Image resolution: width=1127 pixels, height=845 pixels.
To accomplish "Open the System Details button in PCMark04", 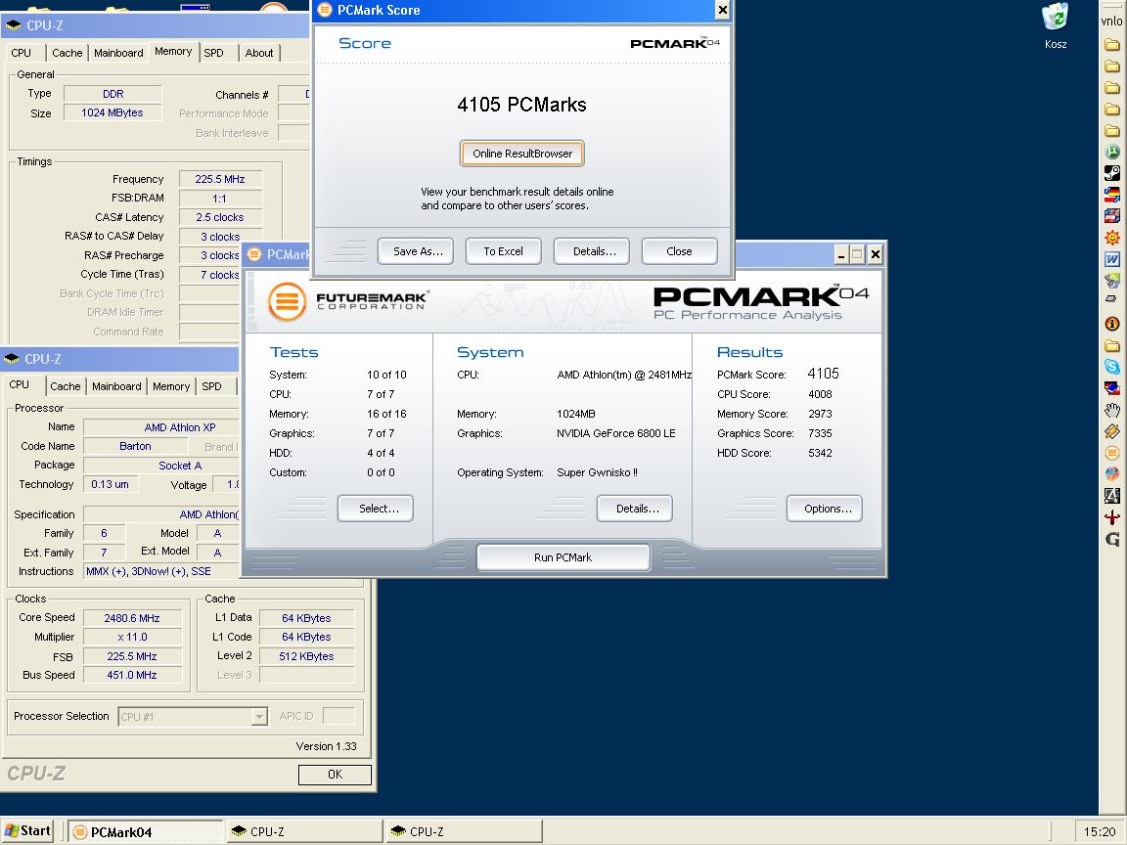I will tap(635, 508).
